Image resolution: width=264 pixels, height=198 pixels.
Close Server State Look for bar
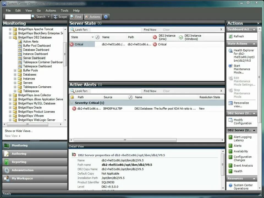(x=221, y=29)
